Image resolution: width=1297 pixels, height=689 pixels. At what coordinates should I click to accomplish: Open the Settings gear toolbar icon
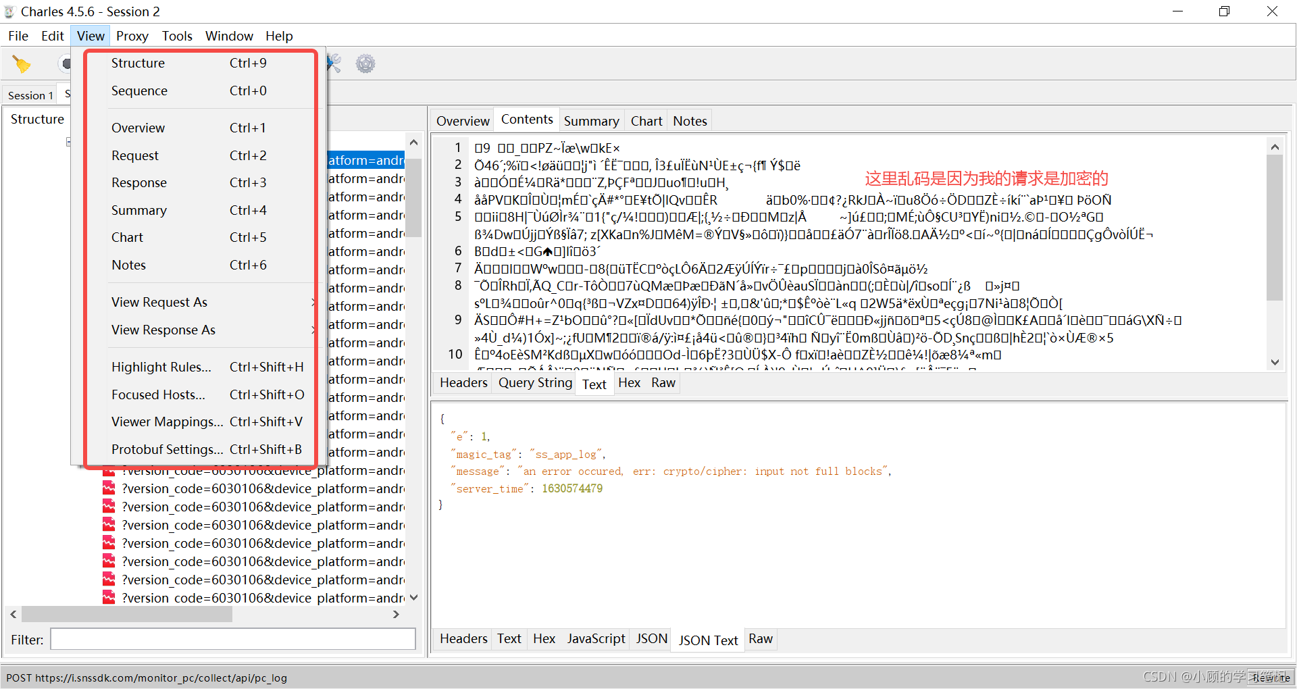[x=365, y=64]
